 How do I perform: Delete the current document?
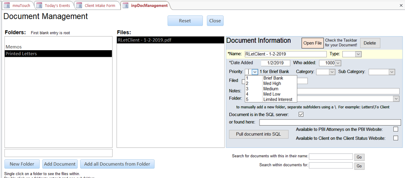point(370,43)
